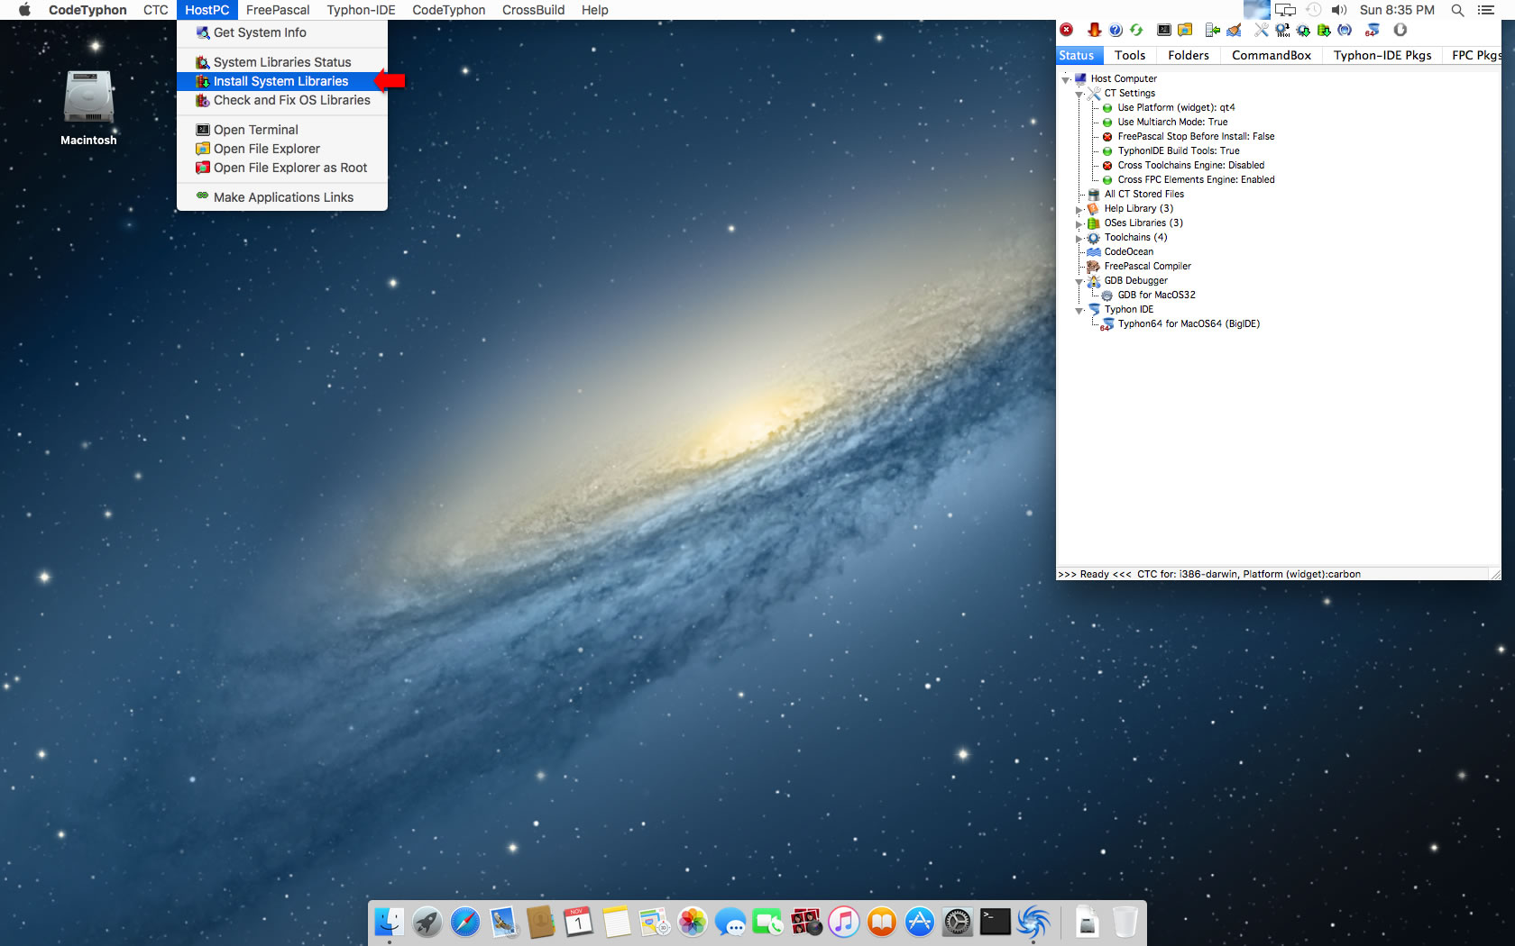
Task: Open the Typhon-IDE Pkgs tab
Action: [x=1382, y=55]
